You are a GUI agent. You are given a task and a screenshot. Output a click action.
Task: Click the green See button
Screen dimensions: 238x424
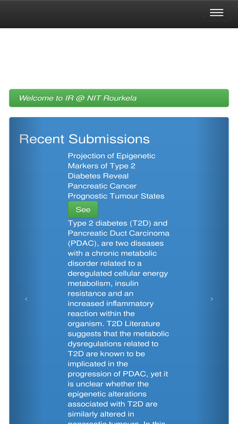[x=83, y=210]
